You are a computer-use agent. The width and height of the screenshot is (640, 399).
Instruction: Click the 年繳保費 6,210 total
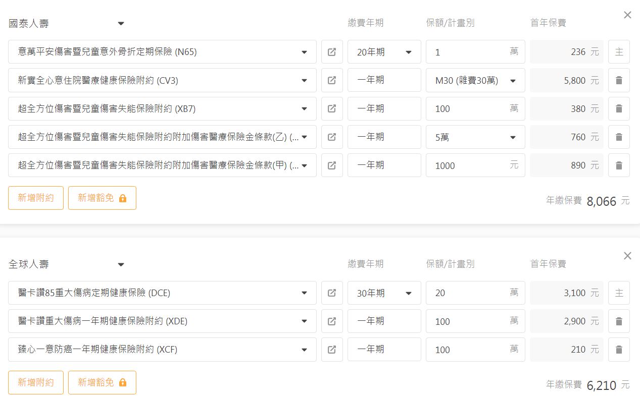pos(587,385)
